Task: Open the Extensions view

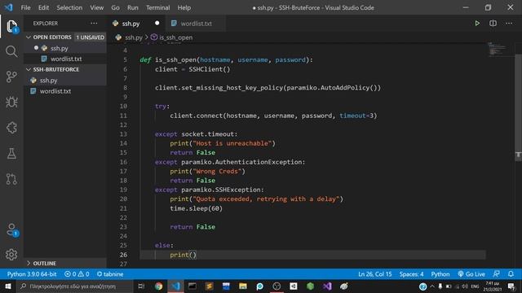Action: pyautogui.click(x=11, y=128)
